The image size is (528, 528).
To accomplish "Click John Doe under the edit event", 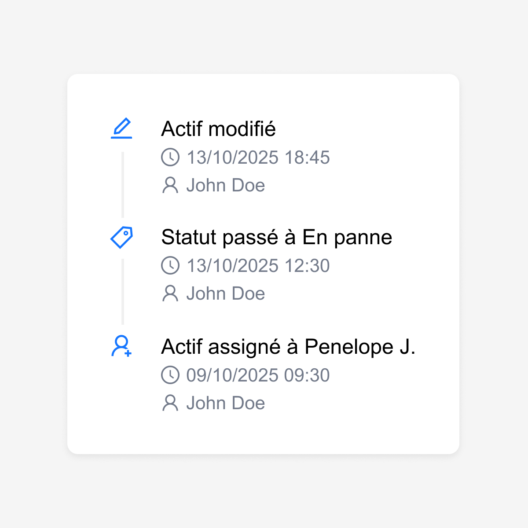I will (x=226, y=185).
